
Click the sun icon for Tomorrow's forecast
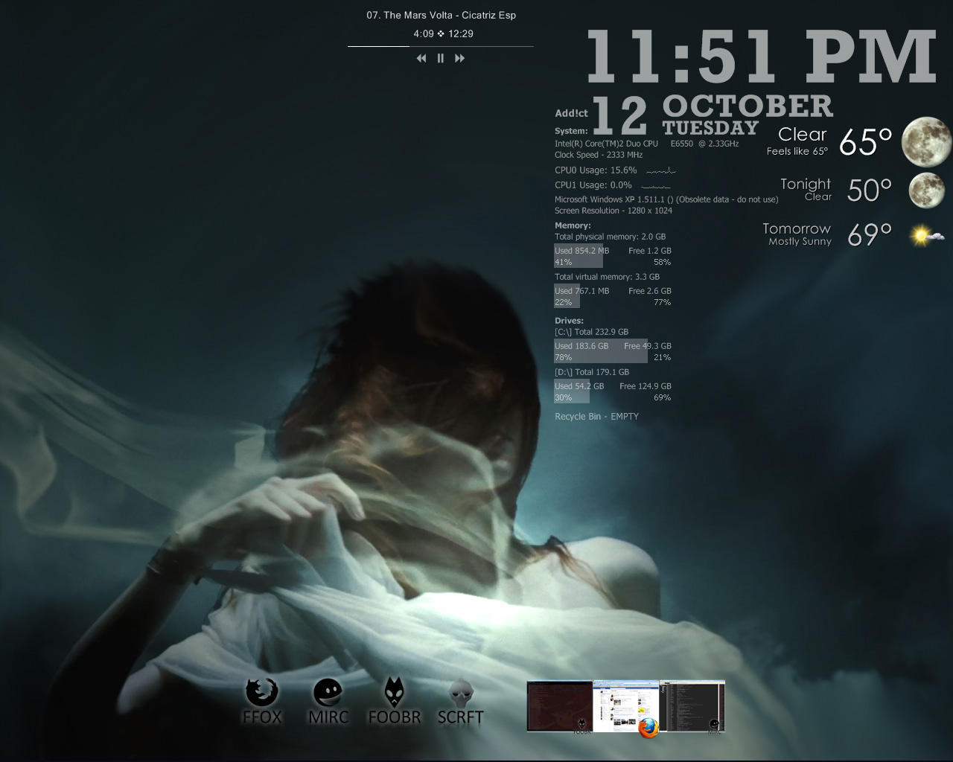point(927,236)
